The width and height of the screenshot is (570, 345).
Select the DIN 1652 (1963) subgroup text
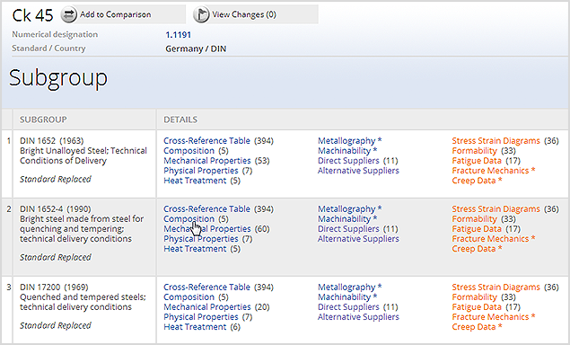[x=52, y=140]
